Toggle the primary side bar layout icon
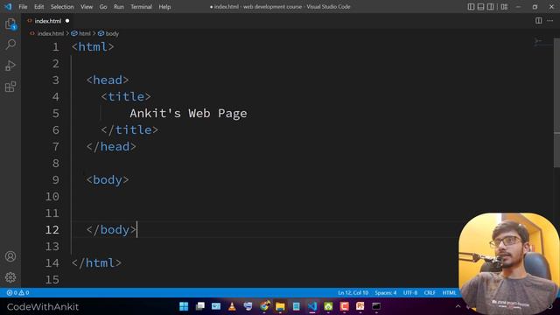This screenshot has width=560, height=315. tap(471, 7)
